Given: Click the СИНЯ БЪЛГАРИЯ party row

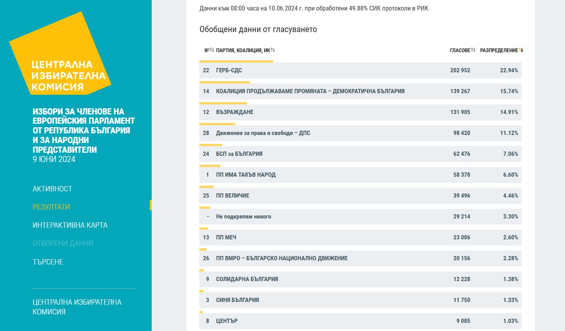Looking at the screenshot, I should tap(360, 300).
